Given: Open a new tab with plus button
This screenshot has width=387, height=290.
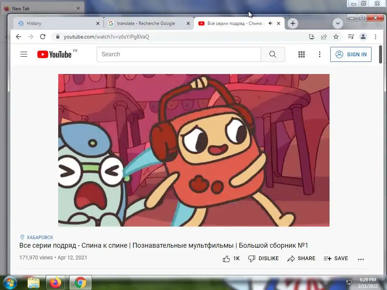Looking at the screenshot, I should pyautogui.click(x=293, y=23).
